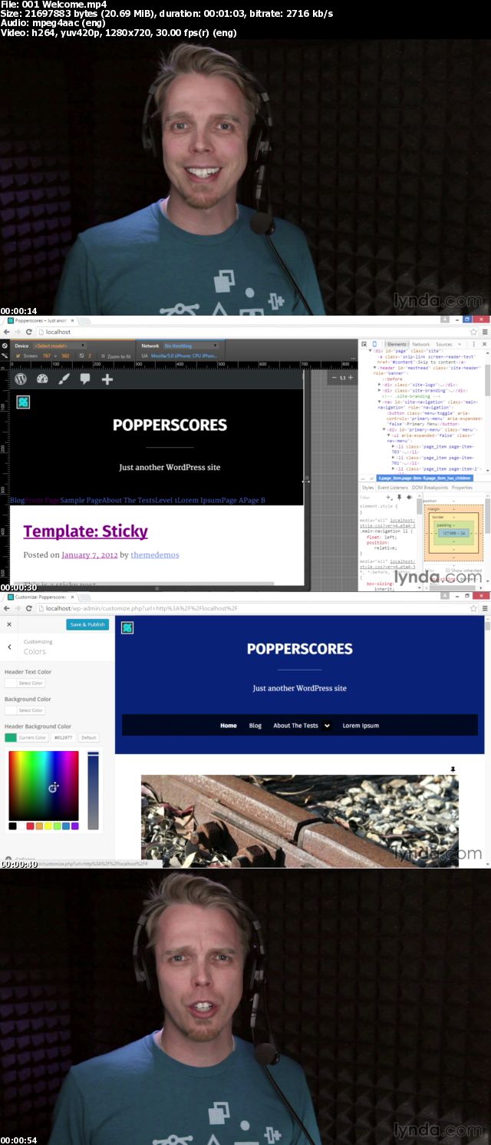Image resolution: width=491 pixels, height=1145 pixels.
Task: Zoom in the device emulation preview
Action: 351,377
